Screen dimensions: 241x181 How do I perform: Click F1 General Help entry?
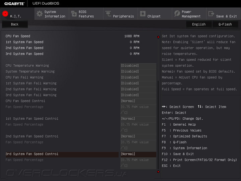tap(179, 124)
